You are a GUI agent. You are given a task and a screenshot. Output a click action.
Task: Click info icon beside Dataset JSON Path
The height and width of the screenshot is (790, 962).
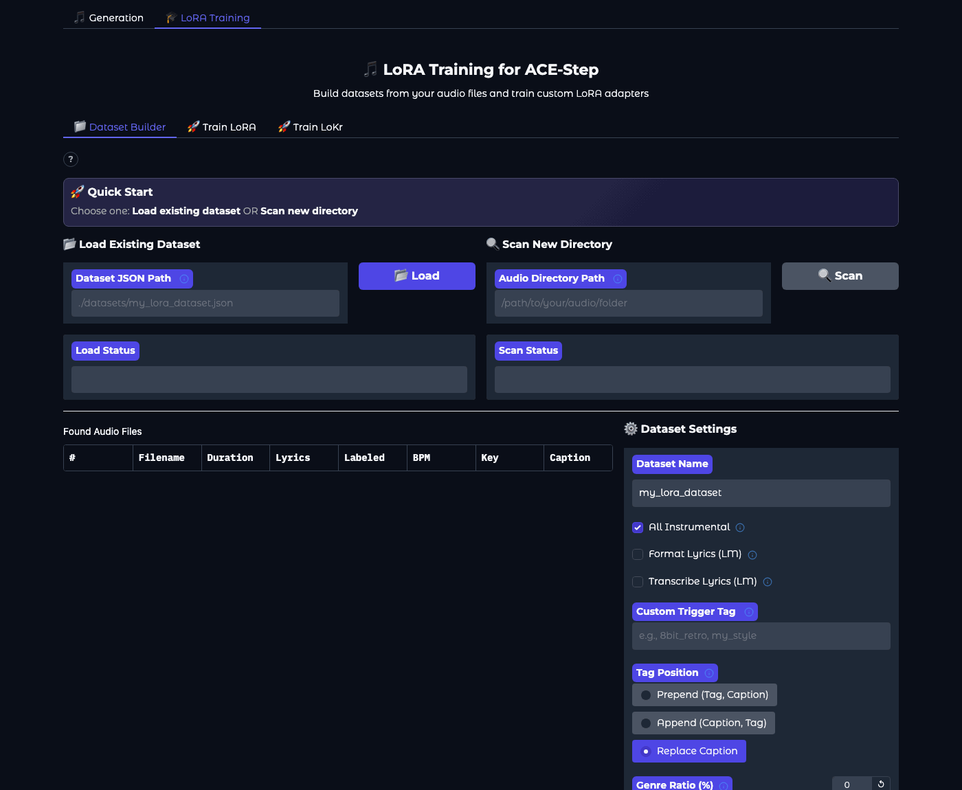184,279
